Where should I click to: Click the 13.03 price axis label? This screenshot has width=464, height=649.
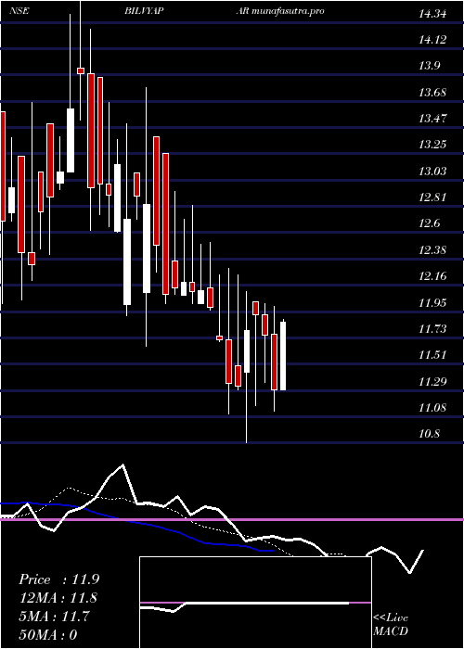(x=432, y=172)
